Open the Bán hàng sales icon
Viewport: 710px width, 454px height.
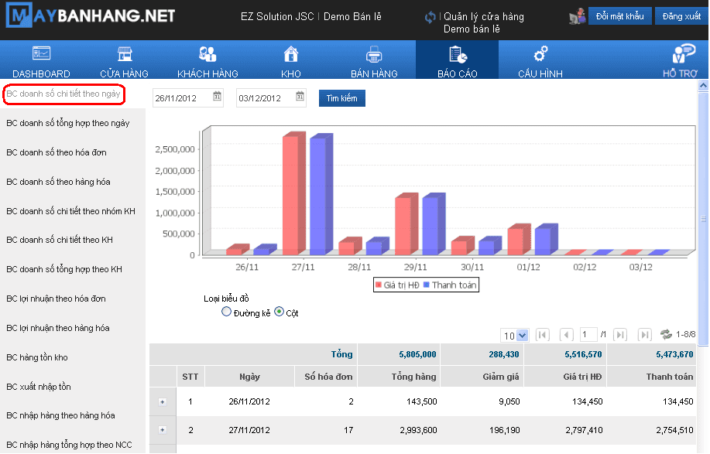[374, 54]
